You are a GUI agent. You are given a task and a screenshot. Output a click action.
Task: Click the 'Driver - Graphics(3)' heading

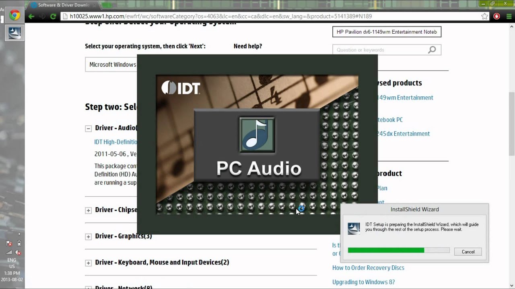124,236
